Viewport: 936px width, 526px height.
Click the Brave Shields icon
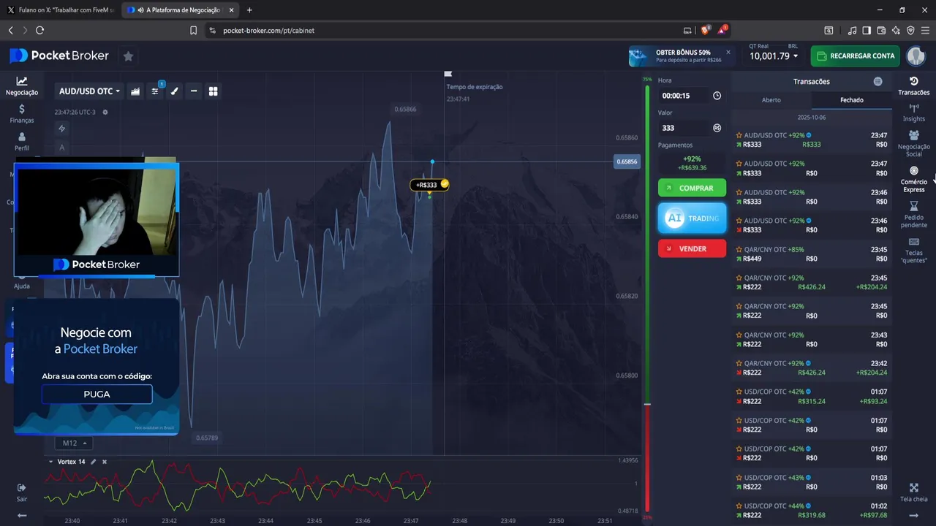click(706, 31)
